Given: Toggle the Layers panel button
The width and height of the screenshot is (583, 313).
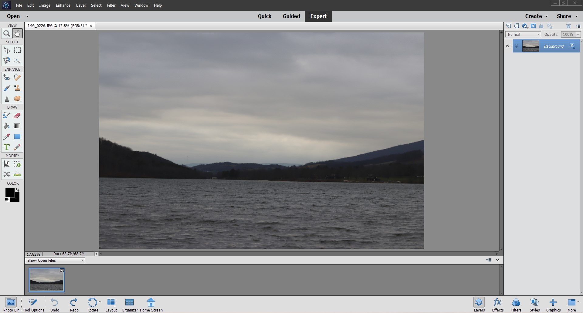Looking at the screenshot, I should click(x=479, y=305).
